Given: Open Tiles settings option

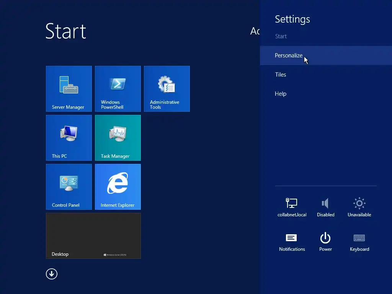Looking at the screenshot, I should click(326, 75).
